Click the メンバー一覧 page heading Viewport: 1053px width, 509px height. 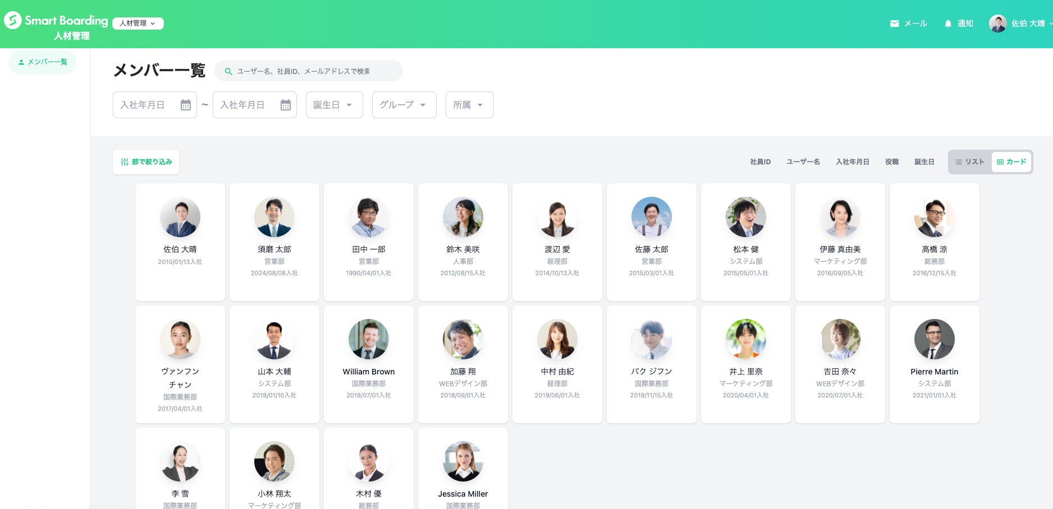(x=159, y=71)
